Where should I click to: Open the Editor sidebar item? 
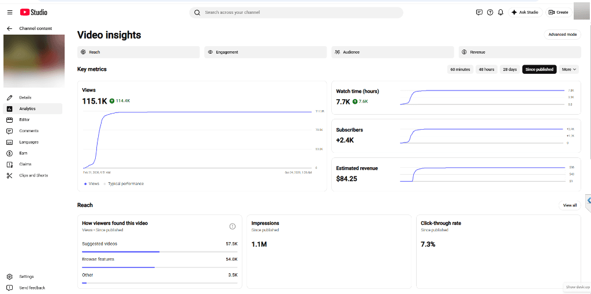pos(33,120)
